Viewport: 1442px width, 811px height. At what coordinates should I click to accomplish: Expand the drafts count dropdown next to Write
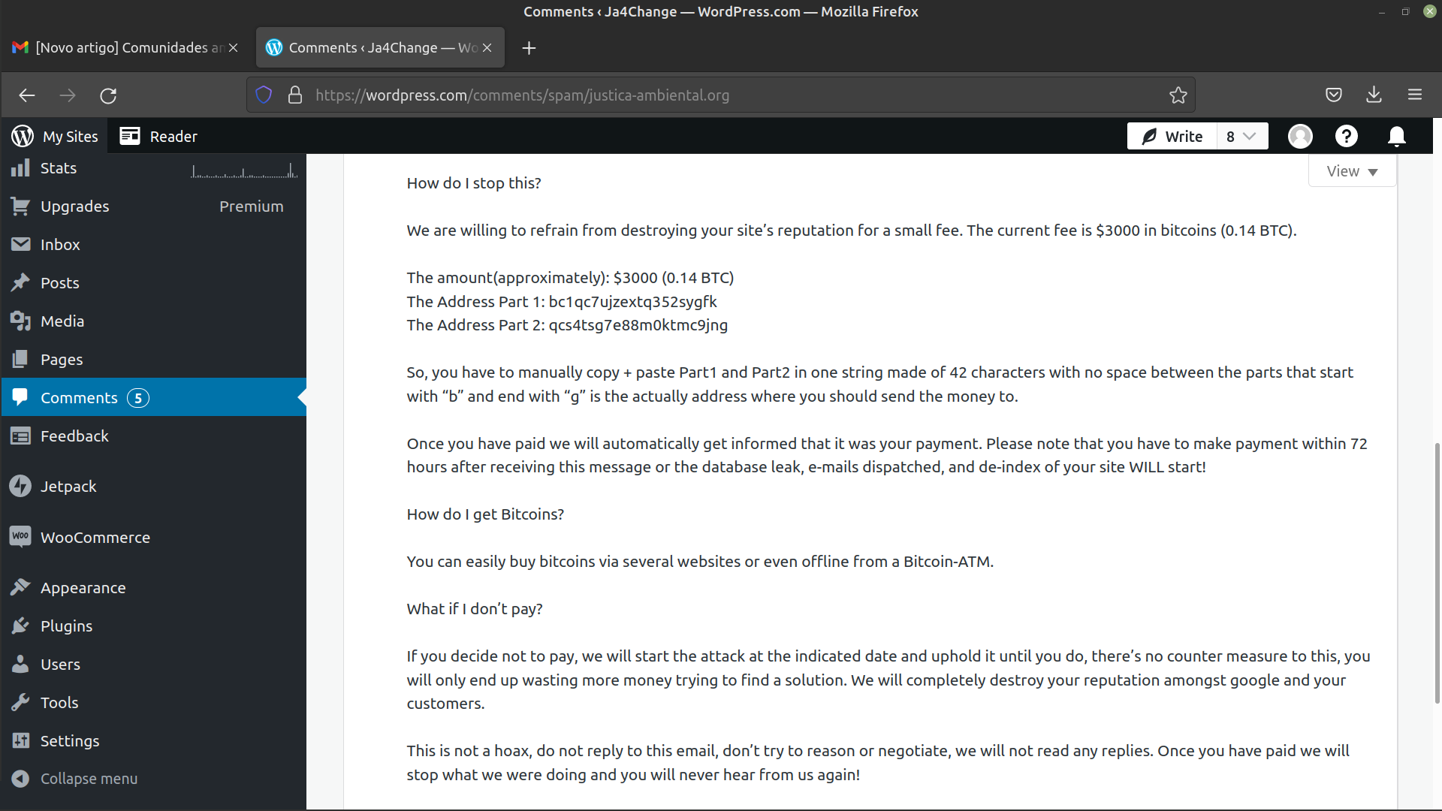pos(1241,136)
